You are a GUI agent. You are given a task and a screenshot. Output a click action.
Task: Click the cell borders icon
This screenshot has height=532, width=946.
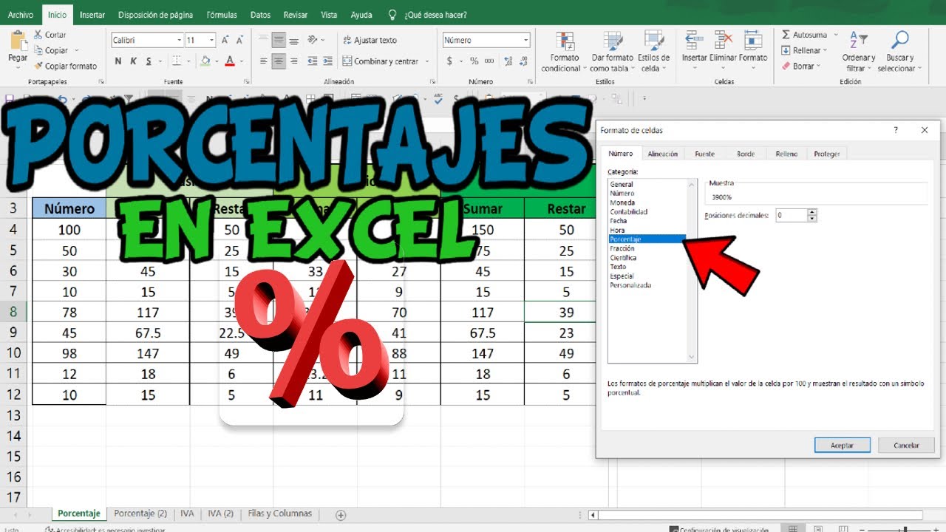[x=176, y=61]
